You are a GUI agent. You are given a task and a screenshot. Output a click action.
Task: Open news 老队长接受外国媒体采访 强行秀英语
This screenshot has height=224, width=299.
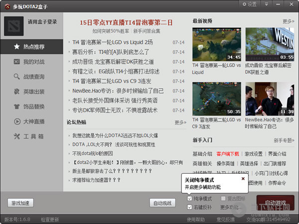click(x=115, y=101)
